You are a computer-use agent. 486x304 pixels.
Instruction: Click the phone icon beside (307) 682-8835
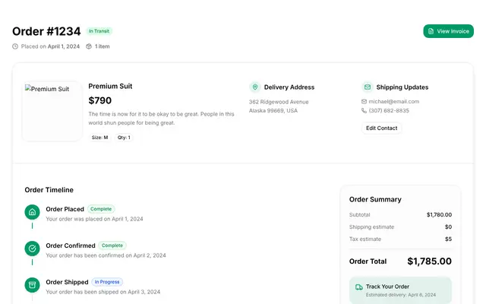pos(364,110)
